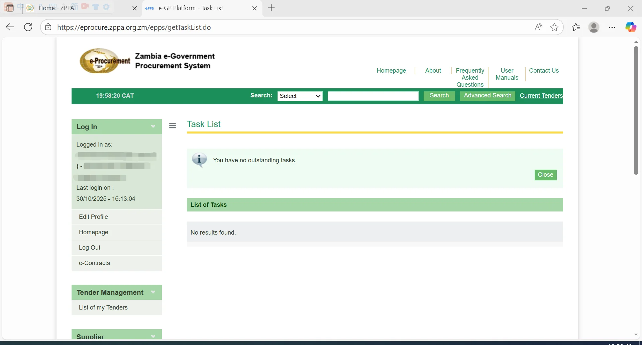Viewport: 642px width, 345px height.
Task: Open Edit Profile in the sidebar
Action: click(117, 217)
